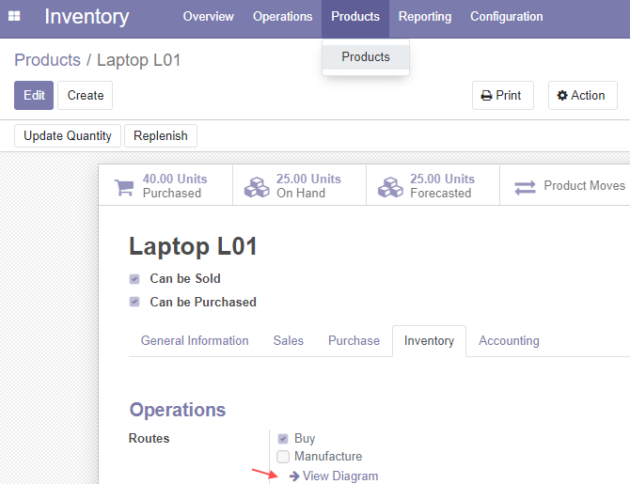
Task: Open the apps grid menu icon
Action: [x=14, y=16]
